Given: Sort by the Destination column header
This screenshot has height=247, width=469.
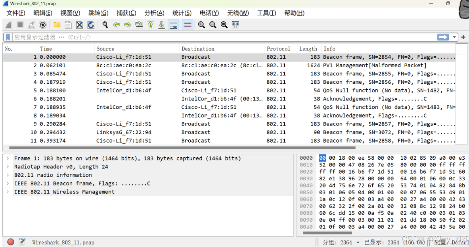Looking at the screenshot, I should (x=222, y=49).
